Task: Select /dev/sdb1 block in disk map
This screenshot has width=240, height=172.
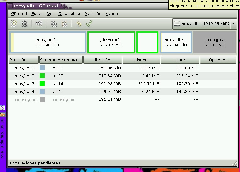Action: (x=48, y=42)
